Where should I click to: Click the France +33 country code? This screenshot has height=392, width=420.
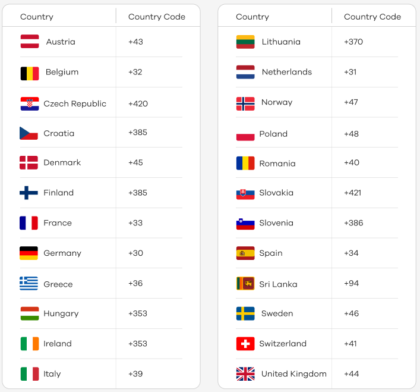click(x=135, y=223)
